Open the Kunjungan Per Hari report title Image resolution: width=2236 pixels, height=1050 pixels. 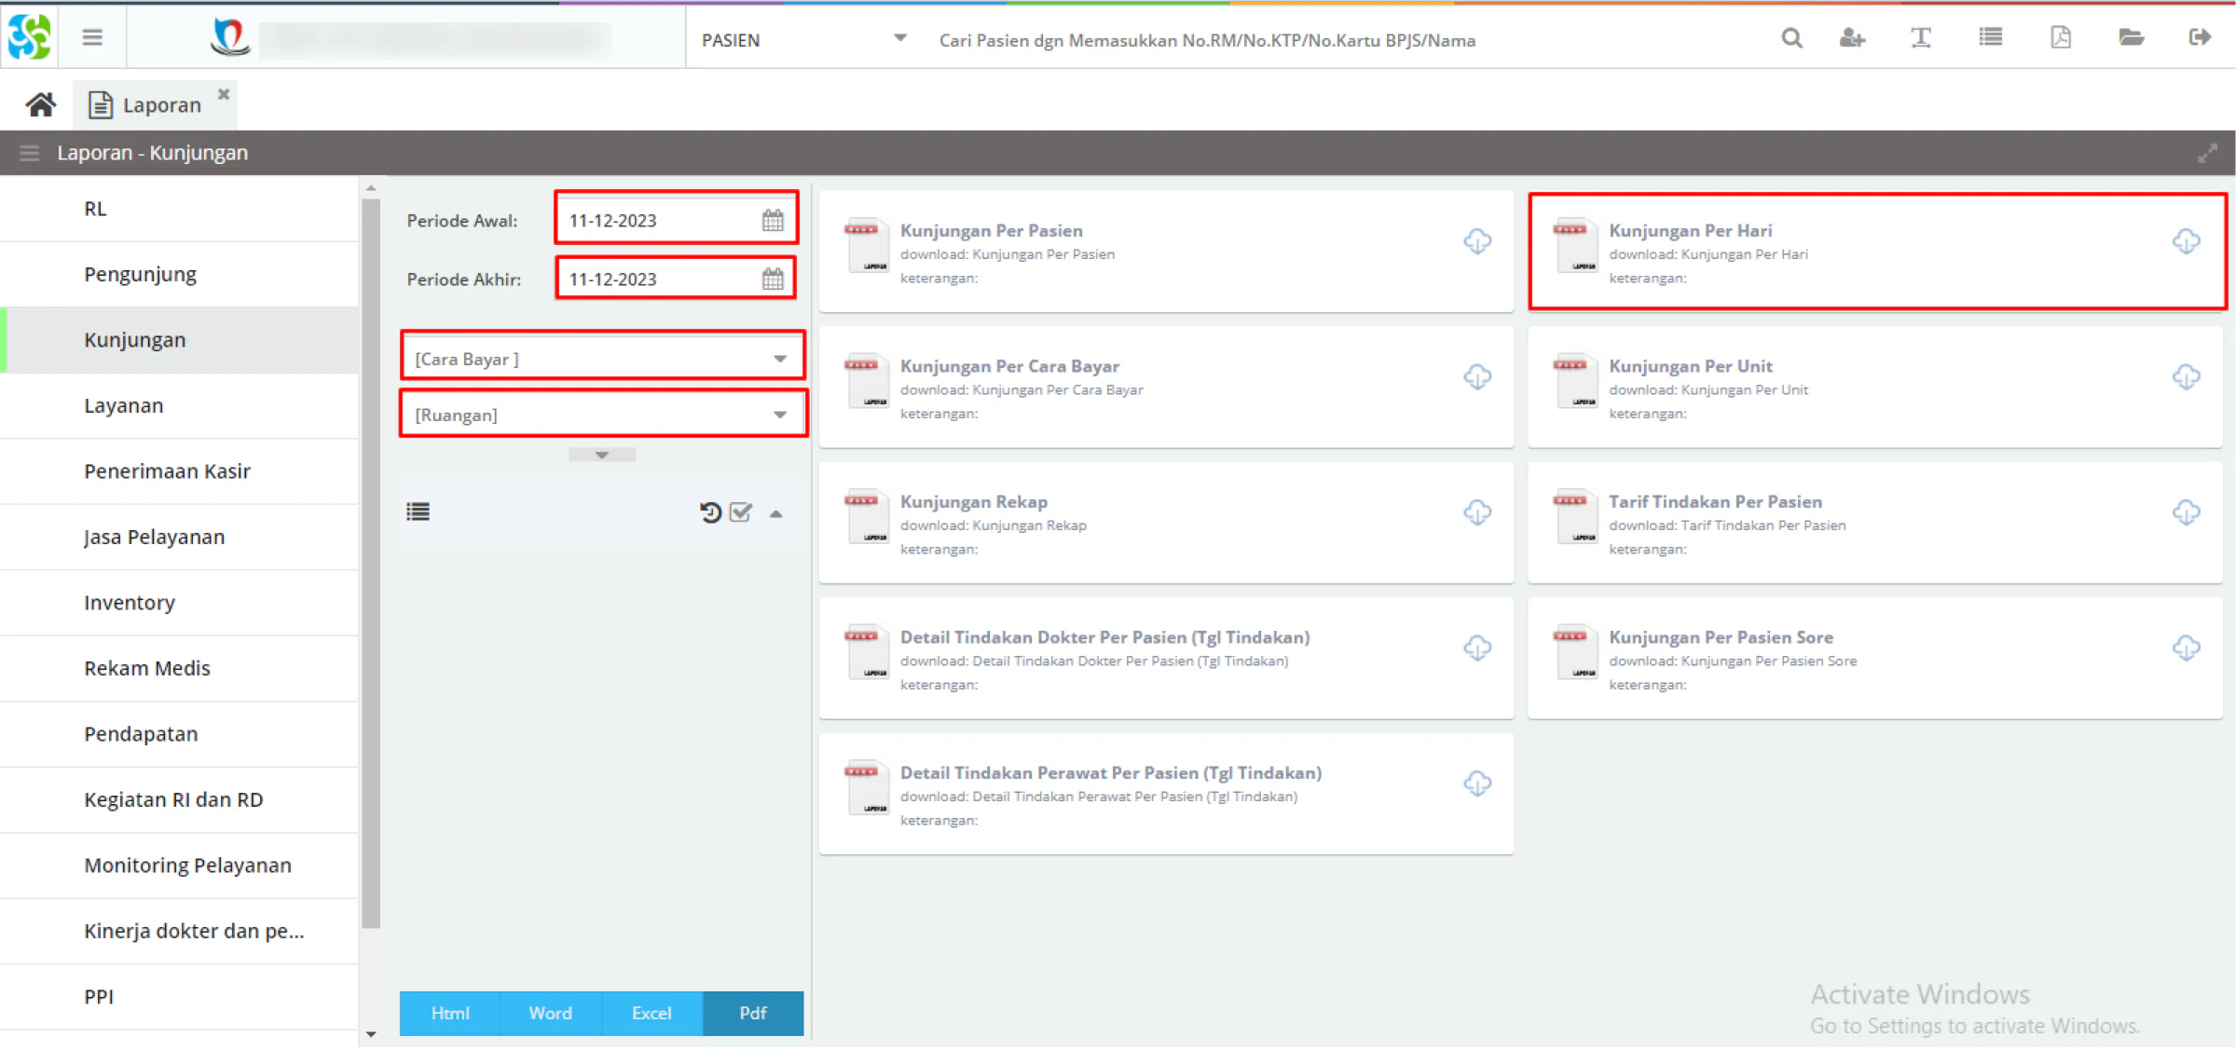[1690, 231]
